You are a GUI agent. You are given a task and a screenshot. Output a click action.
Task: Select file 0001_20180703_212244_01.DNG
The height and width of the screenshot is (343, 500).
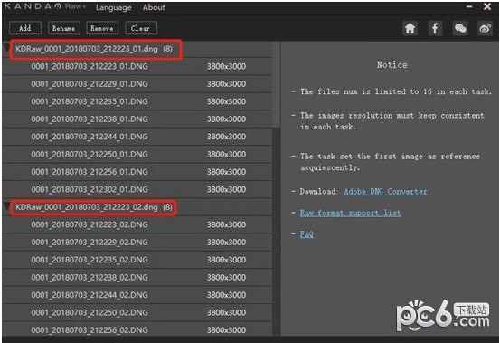coord(137,137)
